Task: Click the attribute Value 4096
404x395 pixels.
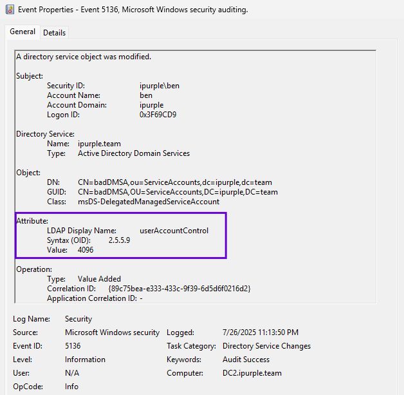Action: [86, 250]
